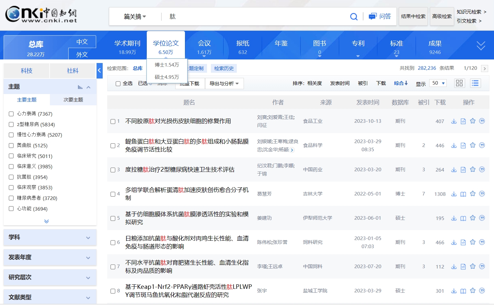Favorite the 基于仿细胞膜体系 thesis
The image size is (494, 305).
[x=473, y=218]
